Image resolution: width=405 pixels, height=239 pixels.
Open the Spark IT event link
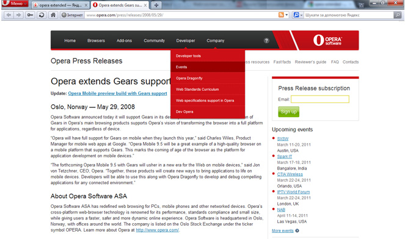pos(285,157)
